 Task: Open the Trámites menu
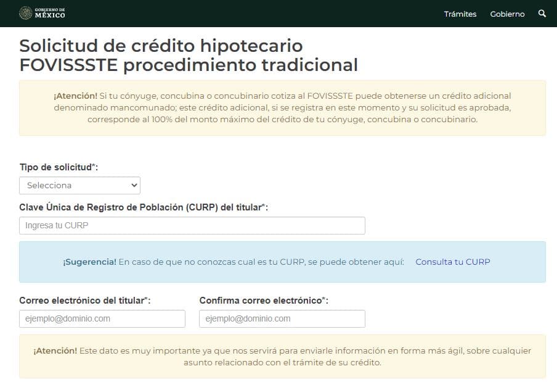460,14
